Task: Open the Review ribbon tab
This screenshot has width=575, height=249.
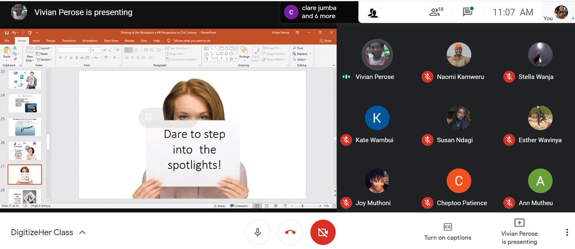Action: (x=130, y=41)
